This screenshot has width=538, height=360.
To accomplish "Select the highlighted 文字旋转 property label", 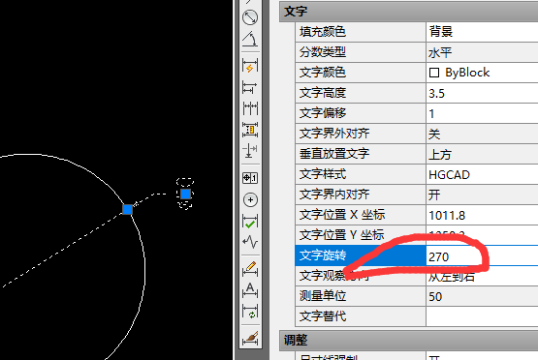I will [x=323, y=255].
